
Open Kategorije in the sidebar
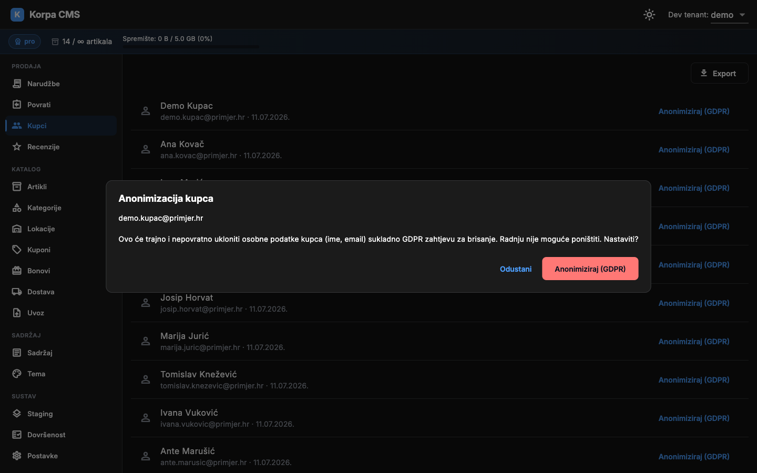61,208
